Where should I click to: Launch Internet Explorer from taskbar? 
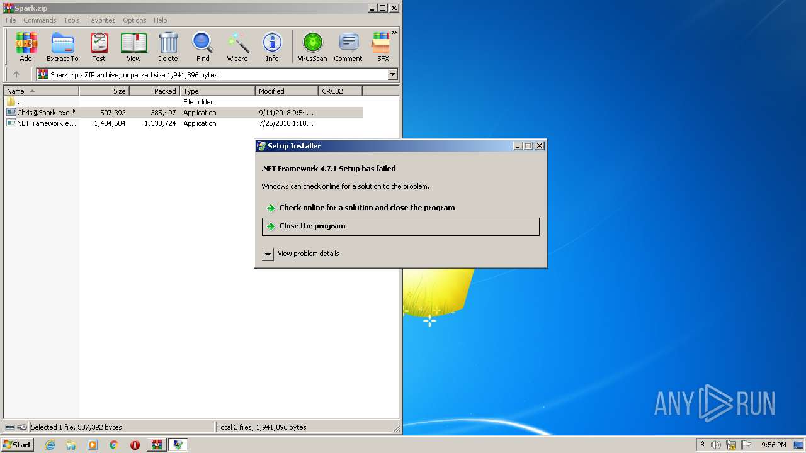pos(50,445)
